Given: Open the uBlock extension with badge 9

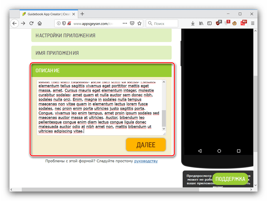Looking at the screenshot, I should pos(218,23).
